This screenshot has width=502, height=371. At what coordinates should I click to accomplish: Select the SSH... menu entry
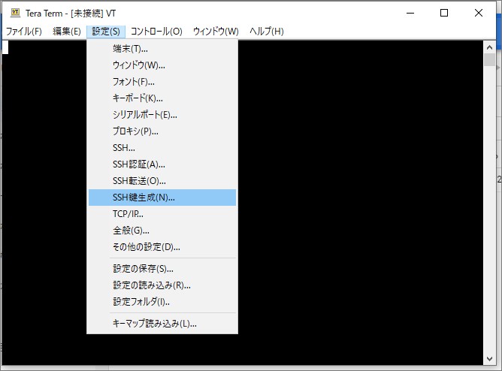click(162, 148)
